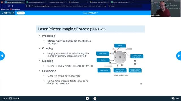Image resolution: width=181 pixels, height=101 pixels.
Task: Click the Image © 123RF.com caption
Action: coord(121,75)
